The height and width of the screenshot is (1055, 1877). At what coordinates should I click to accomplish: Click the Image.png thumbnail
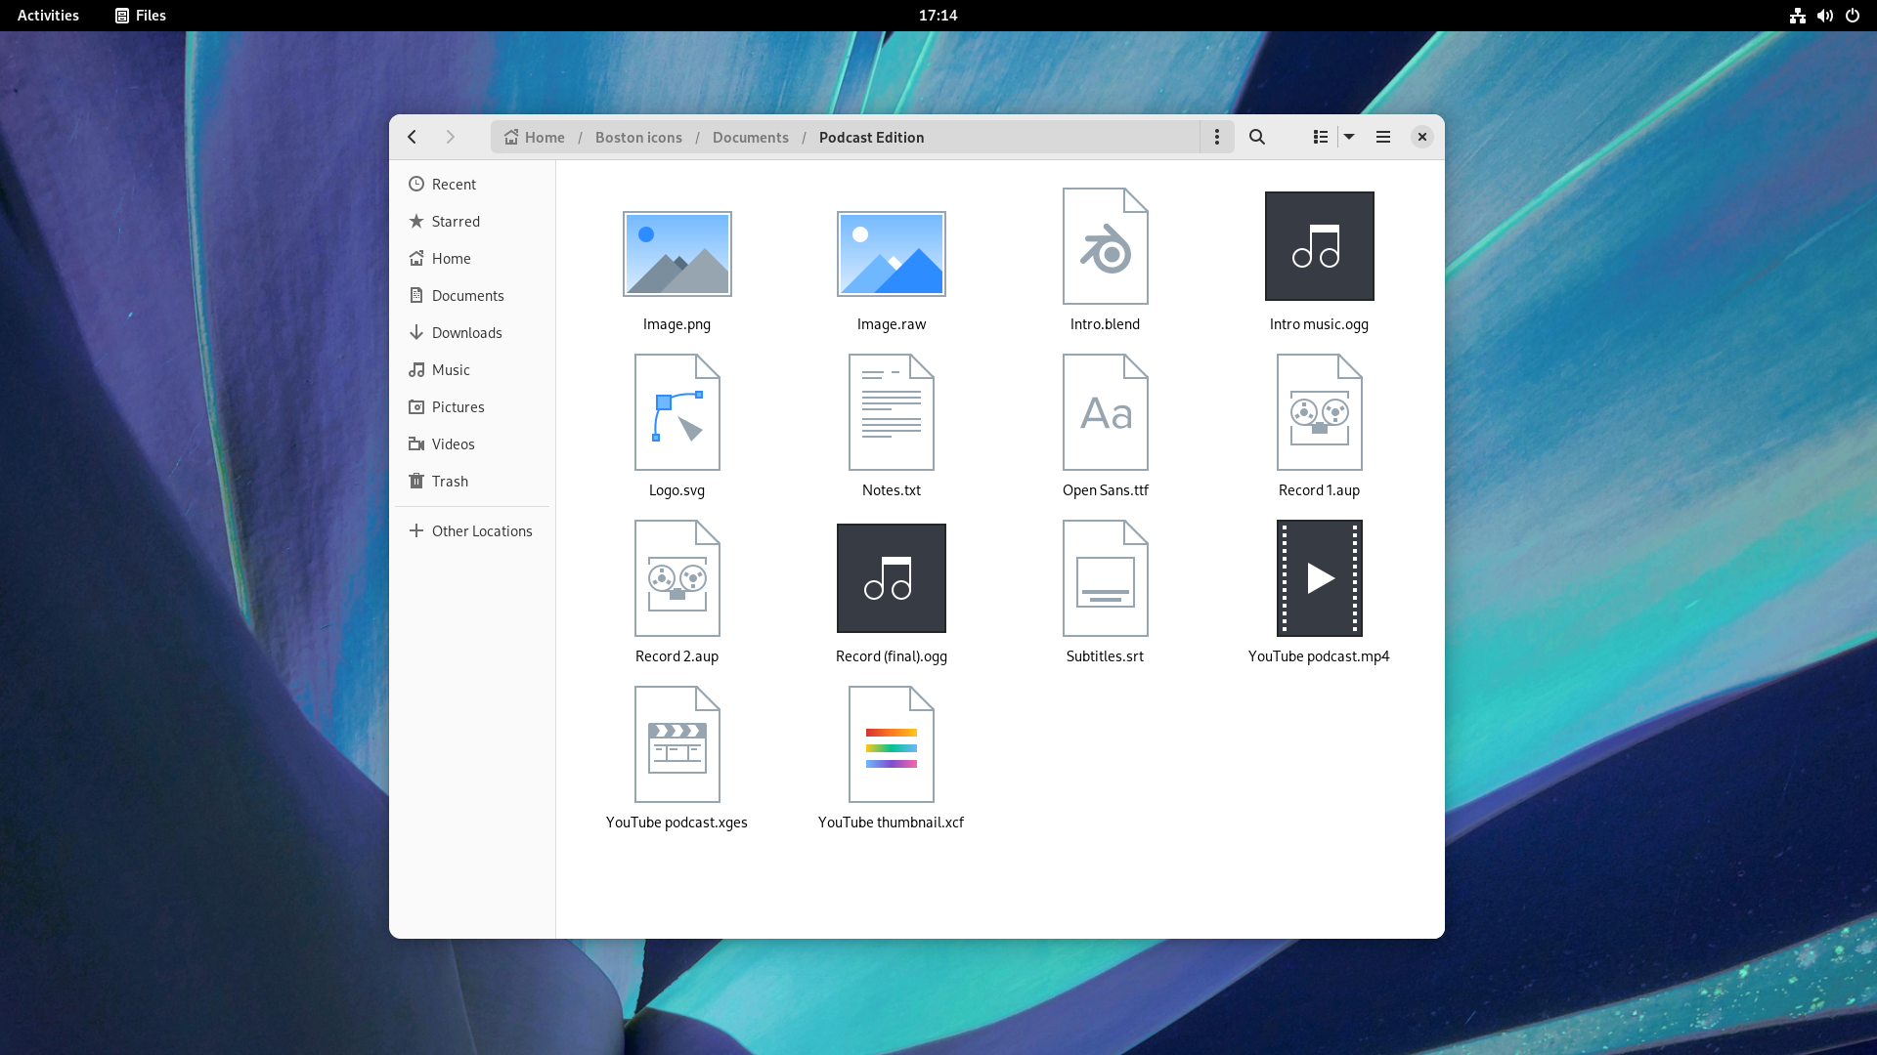(677, 254)
